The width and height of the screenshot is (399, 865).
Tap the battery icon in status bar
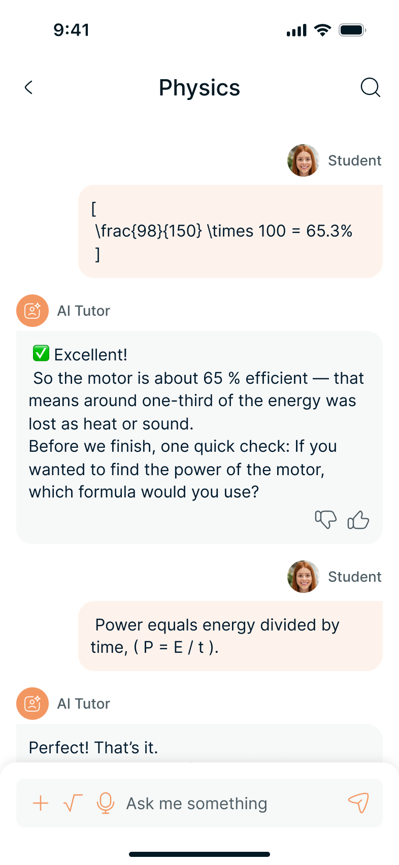tap(352, 30)
